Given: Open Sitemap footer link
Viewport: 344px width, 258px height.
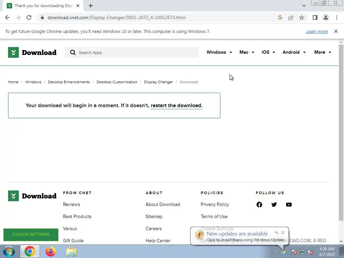Looking at the screenshot, I should tap(154, 216).
